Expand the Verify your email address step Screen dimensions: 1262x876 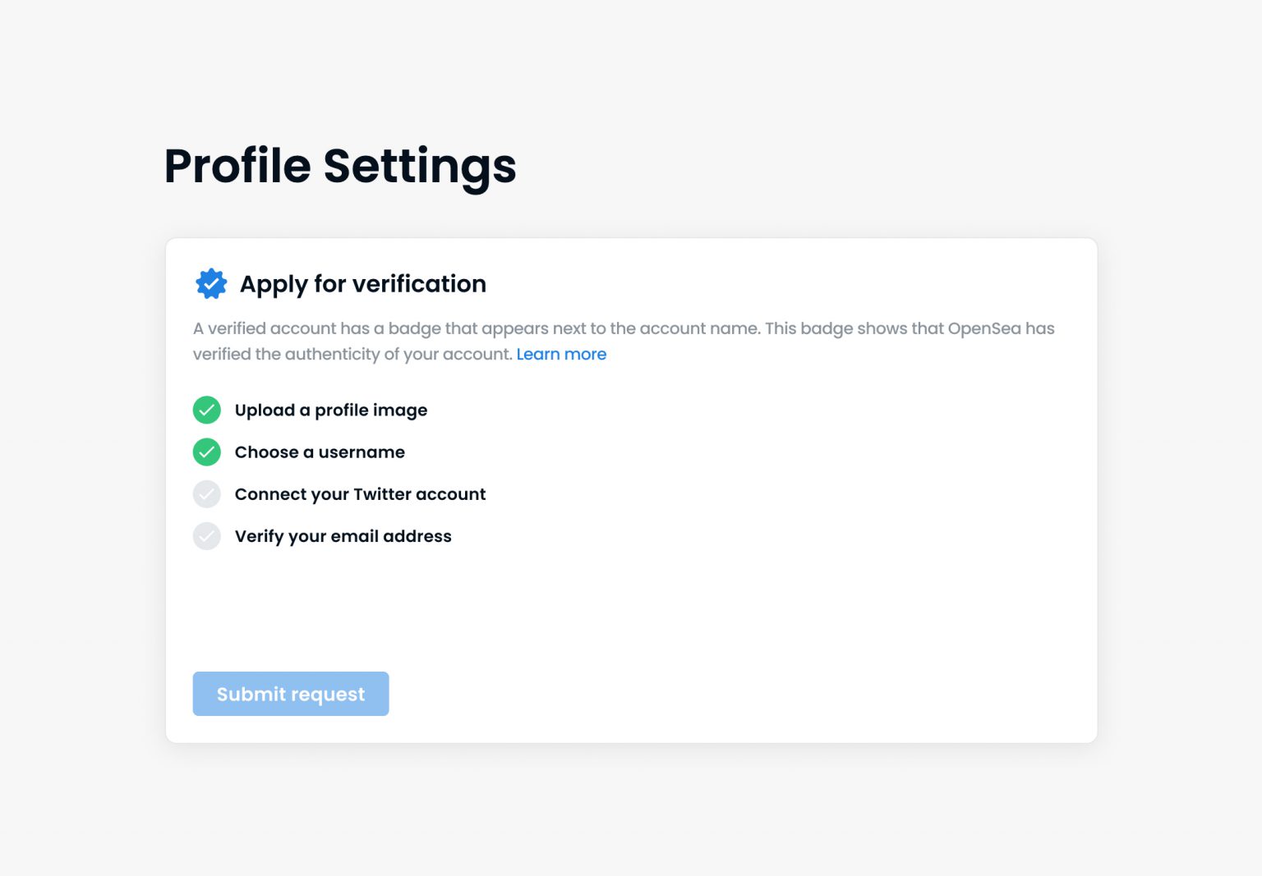click(x=343, y=536)
